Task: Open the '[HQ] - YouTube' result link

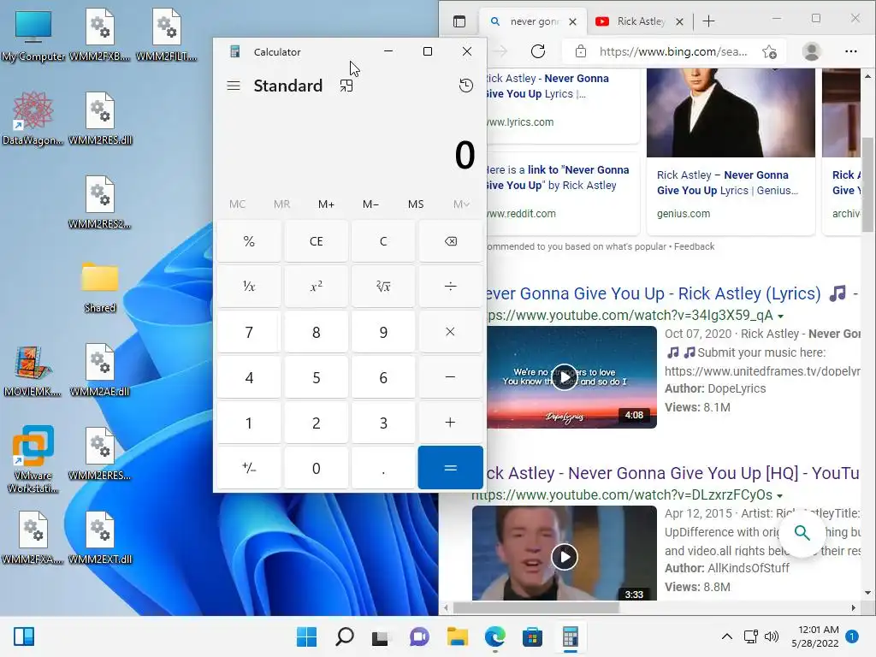Action: click(672, 473)
